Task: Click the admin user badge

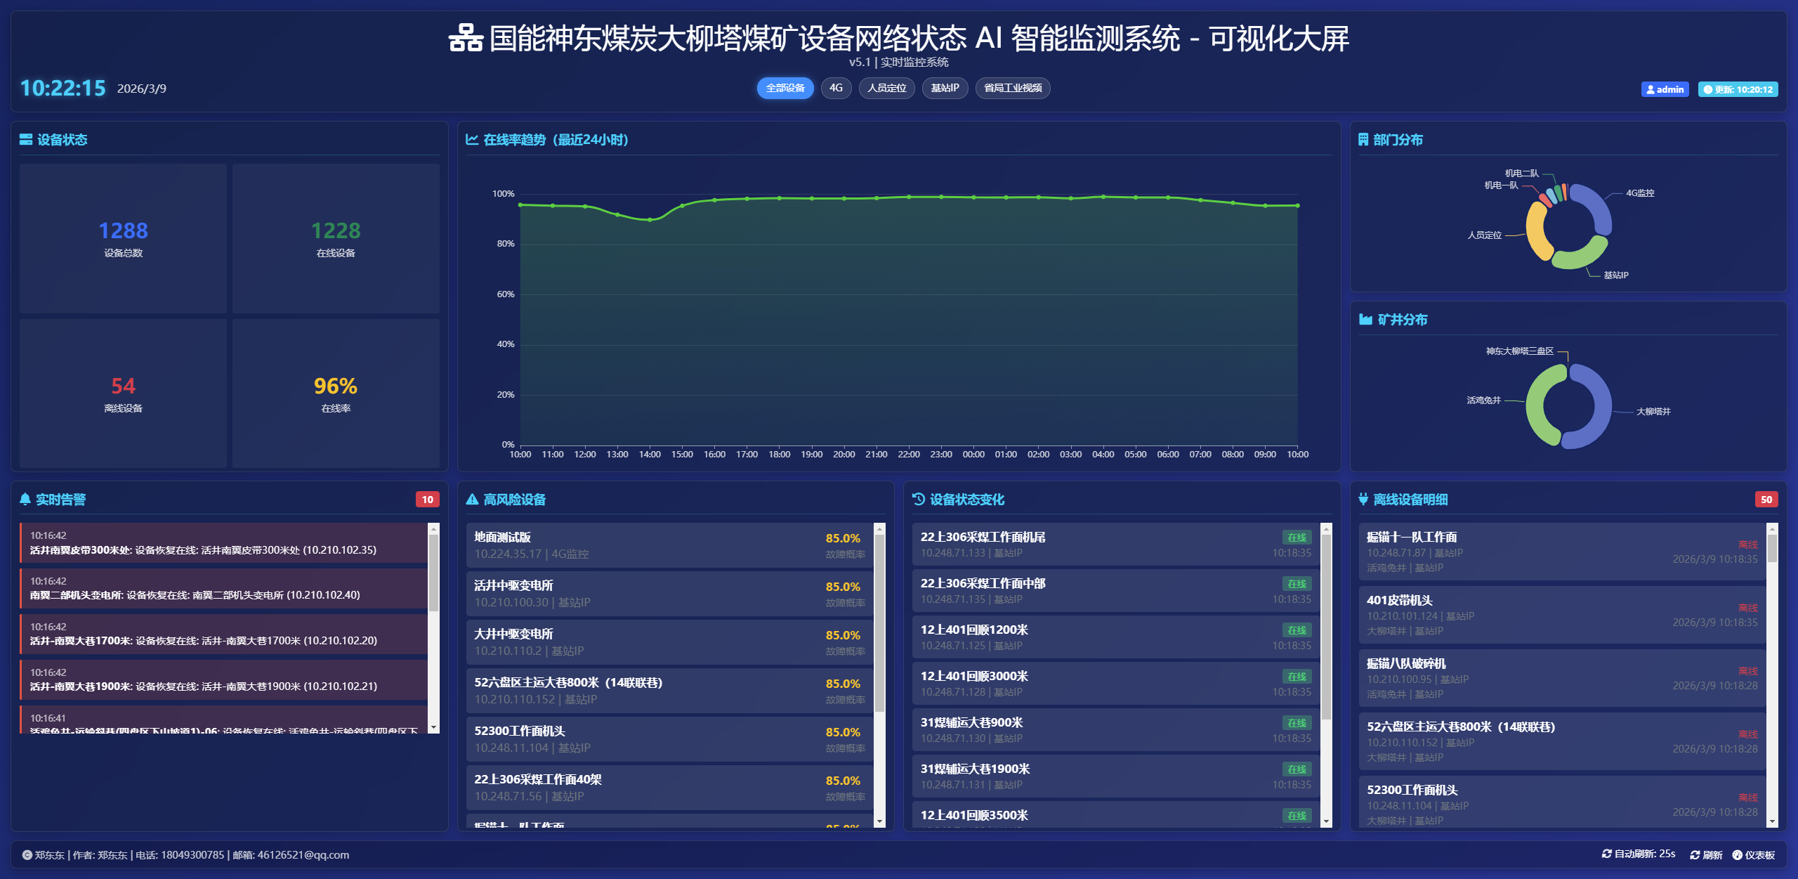Action: pos(1665,89)
